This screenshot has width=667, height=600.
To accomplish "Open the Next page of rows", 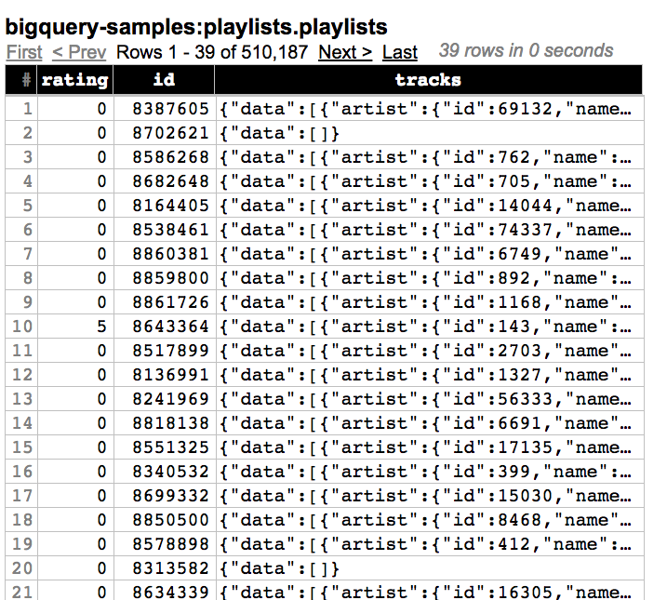I will [x=344, y=52].
